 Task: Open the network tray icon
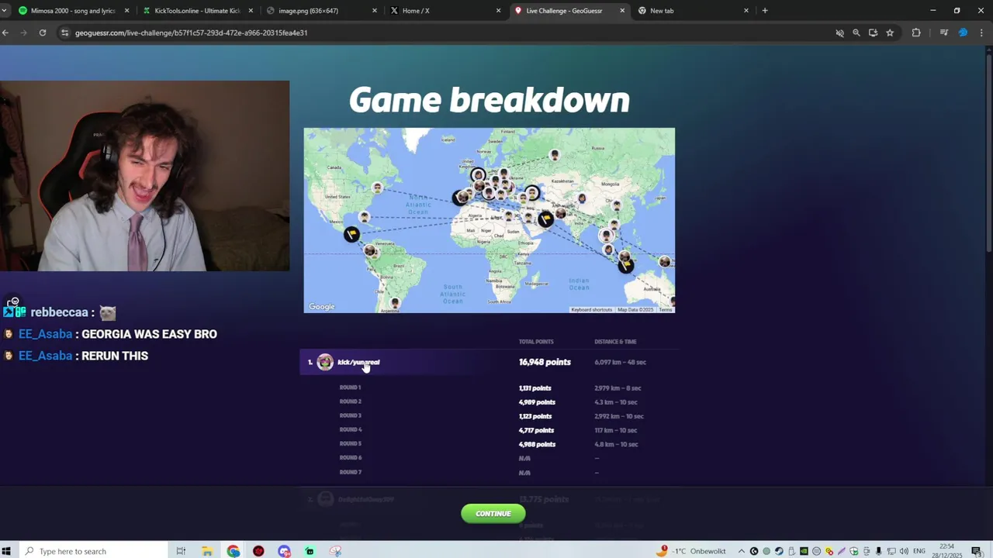891,551
